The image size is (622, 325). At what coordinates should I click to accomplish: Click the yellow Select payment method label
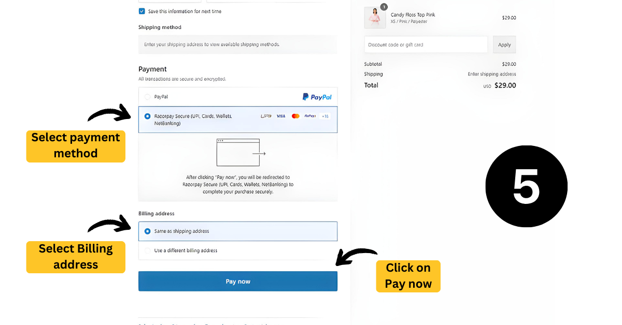76,146
